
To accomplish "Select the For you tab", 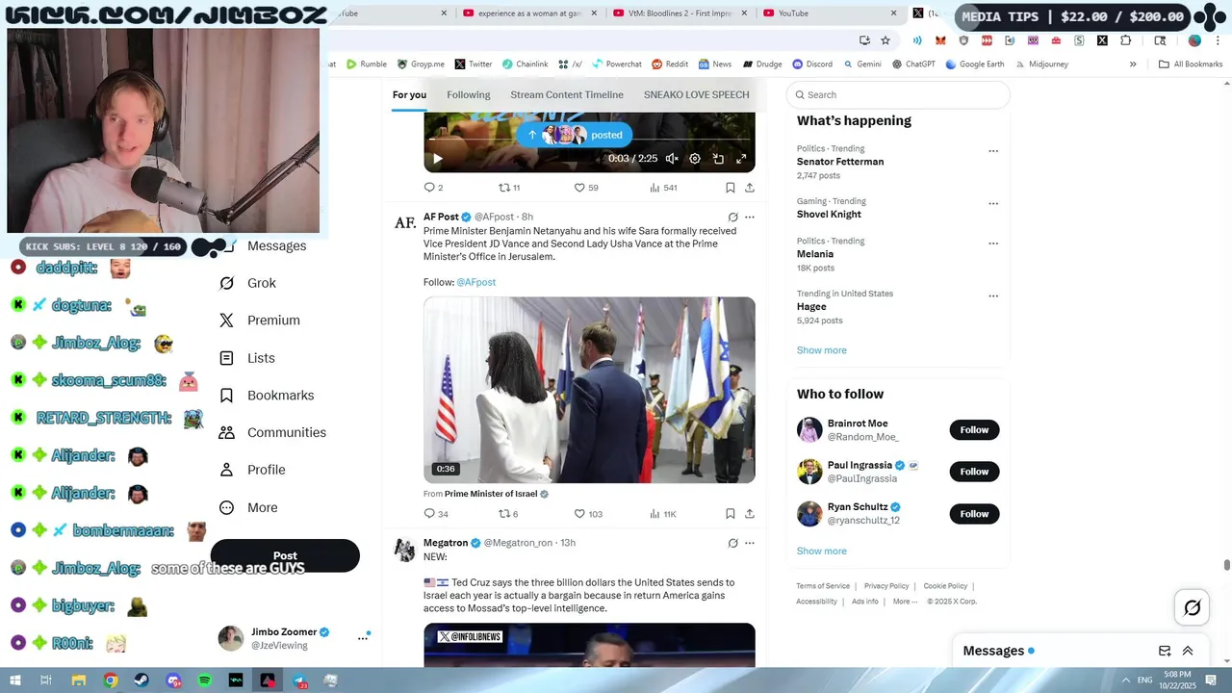I will coord(409,94).
